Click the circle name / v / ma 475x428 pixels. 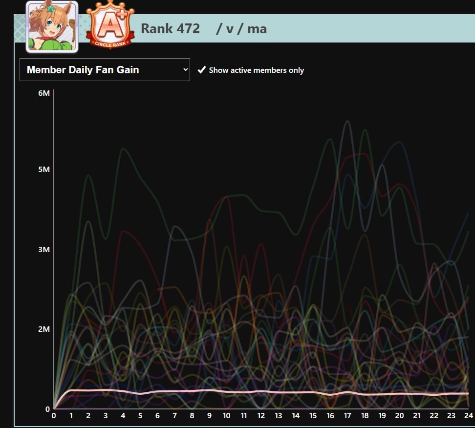(x=241, y=29)
